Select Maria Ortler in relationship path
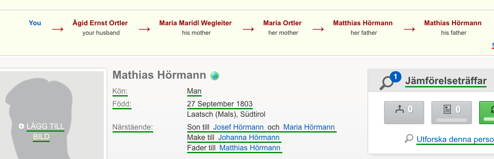Viewport: 494px width, 159px height. pyautogui.click(x=282, y=23)
